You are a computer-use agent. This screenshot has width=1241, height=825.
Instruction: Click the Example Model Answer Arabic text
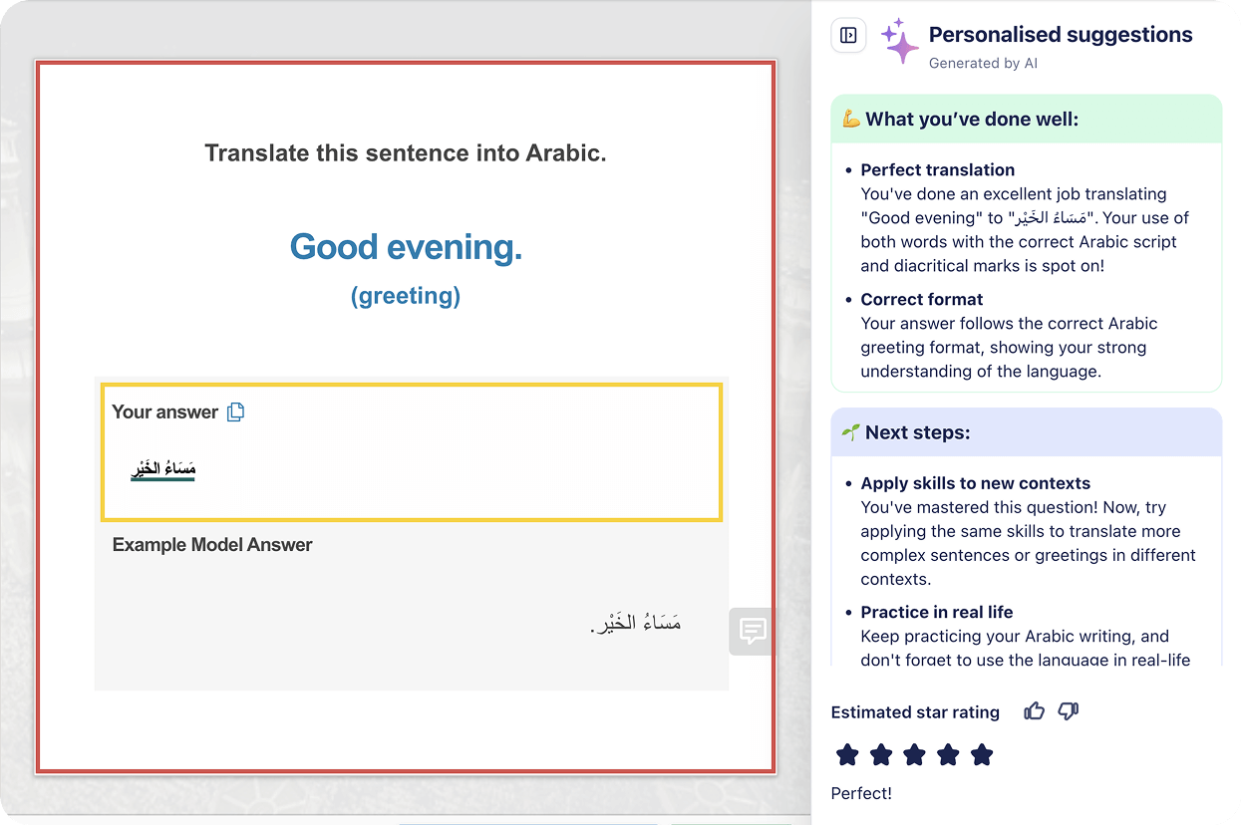click(636, 624)
